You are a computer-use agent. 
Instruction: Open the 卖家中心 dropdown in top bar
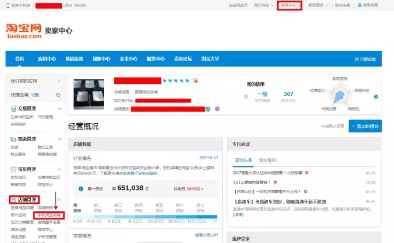point(291,5)
